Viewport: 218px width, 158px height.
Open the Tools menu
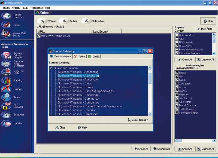pos(26,8)
